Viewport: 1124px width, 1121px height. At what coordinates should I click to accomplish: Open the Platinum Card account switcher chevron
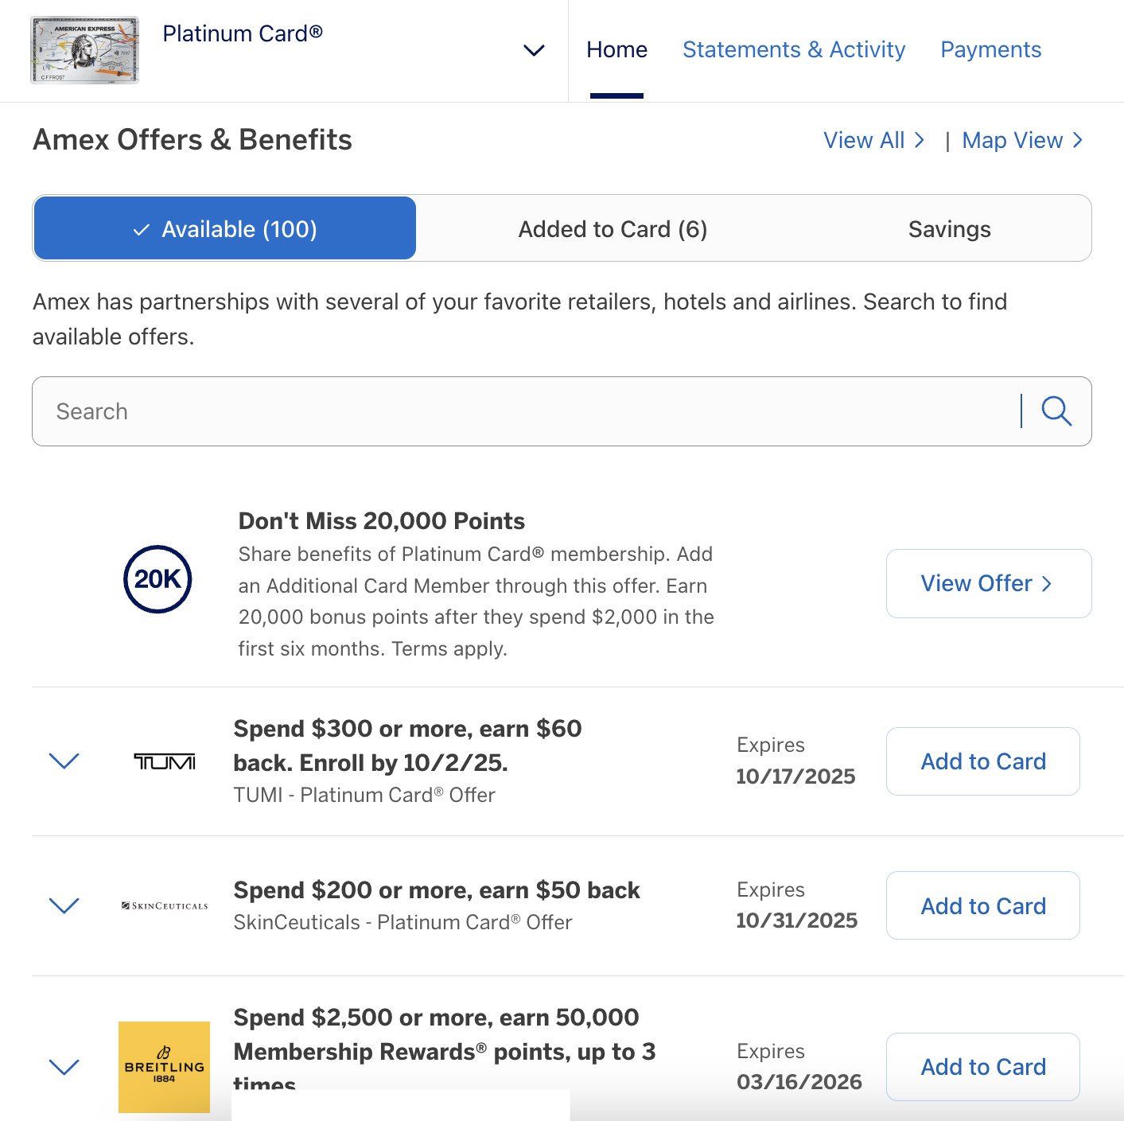pyautogui.click(x=534, y=50)
